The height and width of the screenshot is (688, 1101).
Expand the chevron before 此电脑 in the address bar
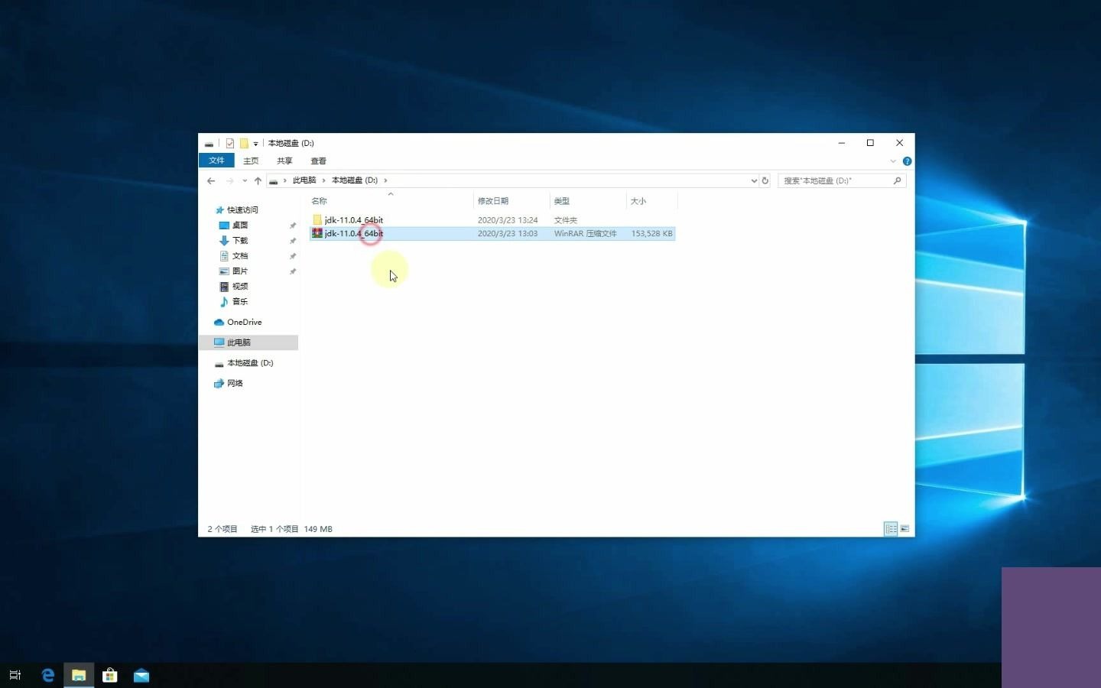tap(285, 180)
